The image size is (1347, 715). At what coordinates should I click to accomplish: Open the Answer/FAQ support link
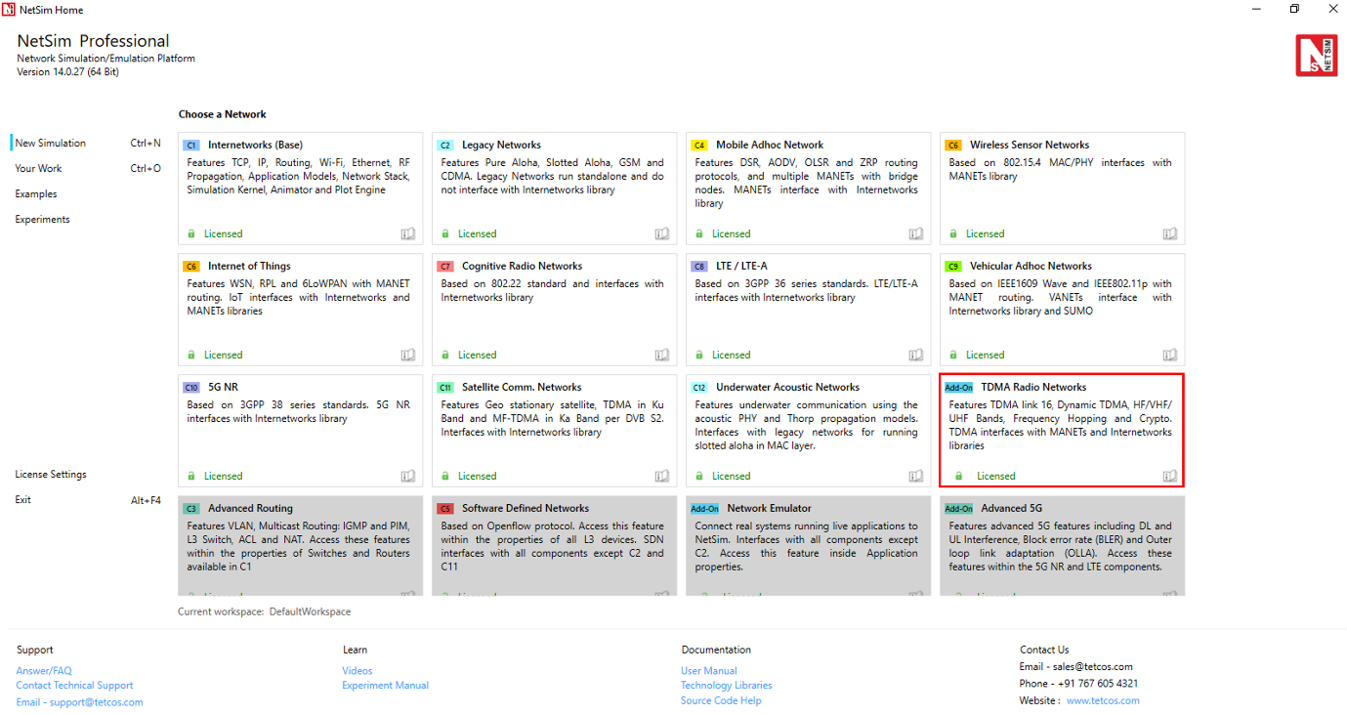(x=44, y=671)
